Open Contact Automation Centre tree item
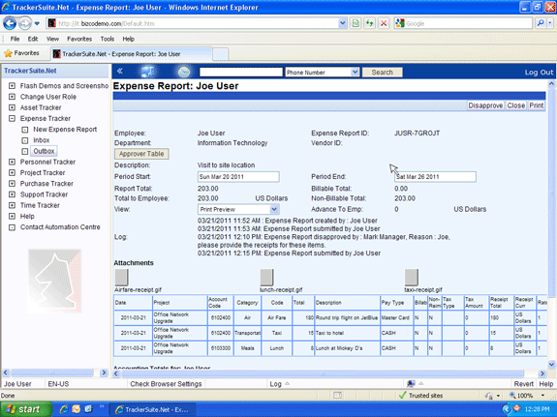Image resolution: width=557 pixels, height=417 pixels. [60, 227]
